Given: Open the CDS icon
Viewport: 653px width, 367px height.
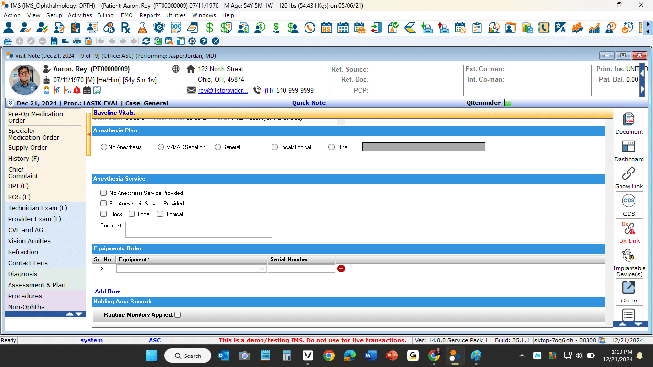Looking at the screenshot, I should [629, 201].
